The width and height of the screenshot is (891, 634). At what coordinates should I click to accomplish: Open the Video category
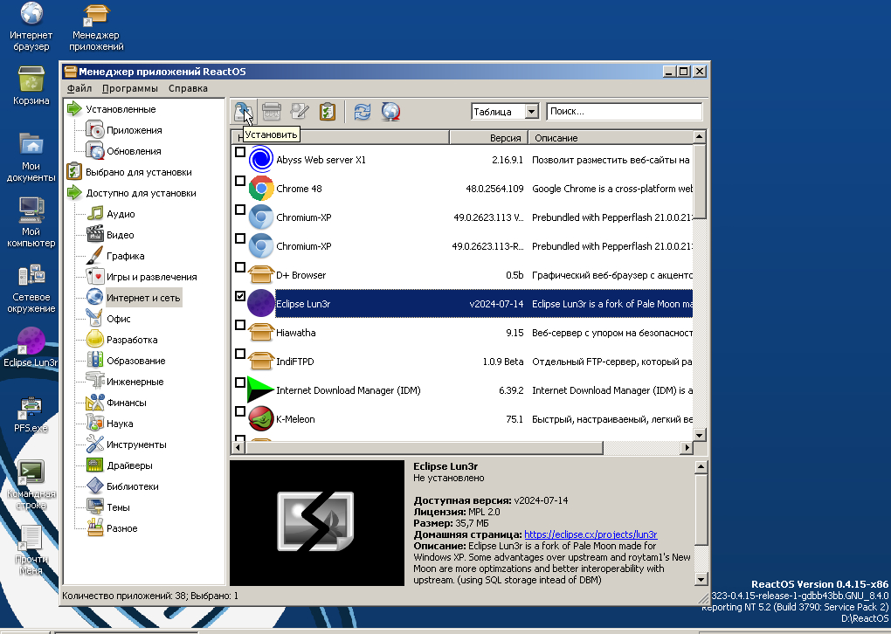coord(120,235)
